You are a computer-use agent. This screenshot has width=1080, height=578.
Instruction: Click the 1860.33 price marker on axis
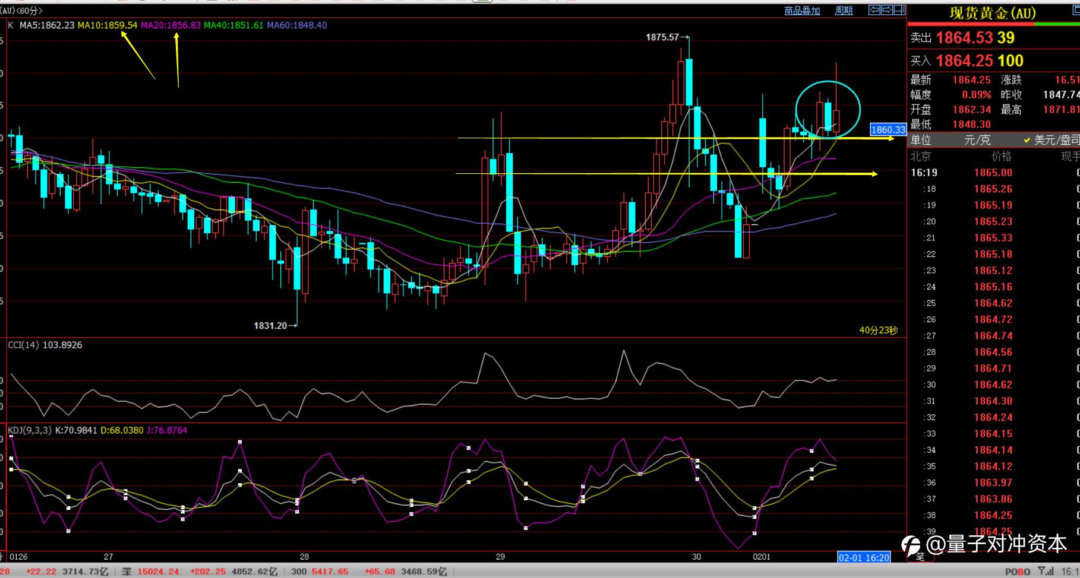[888, 129]
